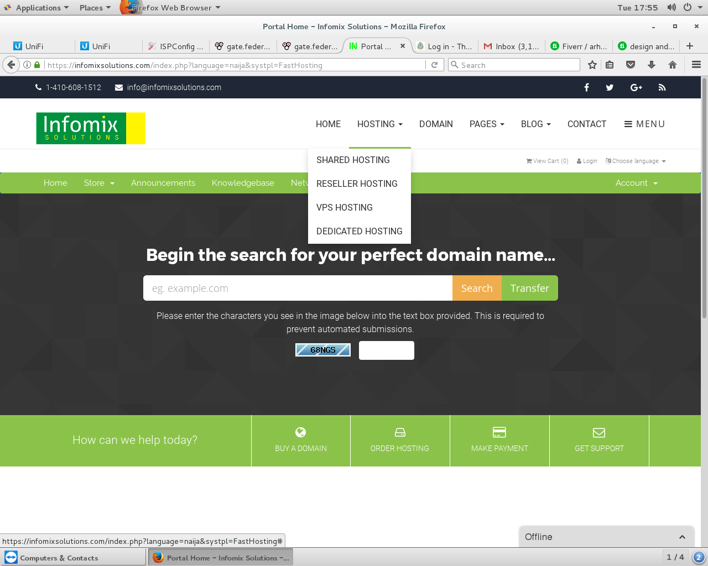
Task: Expand the Choose language dropdown
Action: [x=635, y=161]
